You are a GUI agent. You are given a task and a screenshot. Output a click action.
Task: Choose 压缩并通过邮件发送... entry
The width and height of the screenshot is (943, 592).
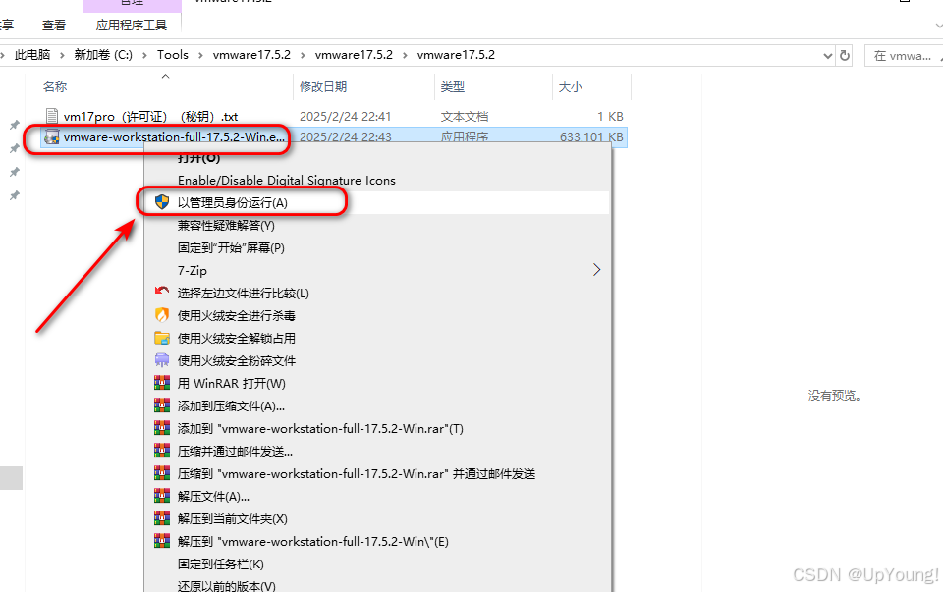coord(235,451)
